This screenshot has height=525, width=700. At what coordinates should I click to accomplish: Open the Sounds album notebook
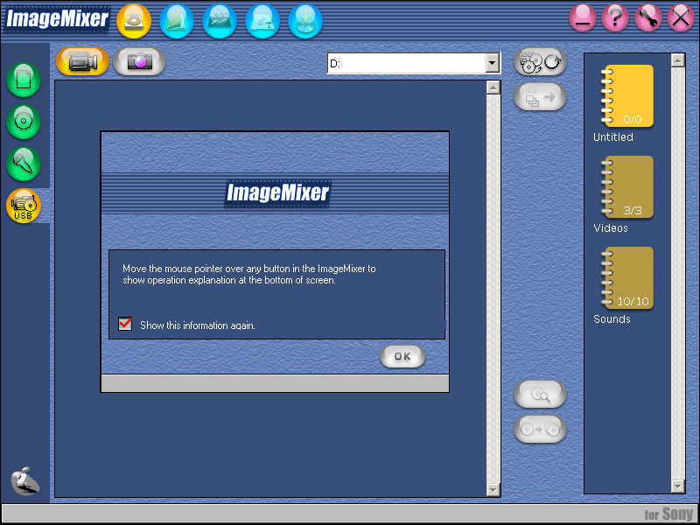click(627, 278)
